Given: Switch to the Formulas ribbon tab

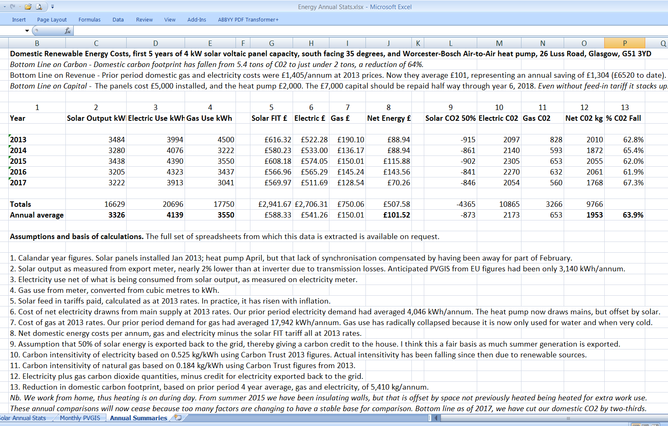Looking at the screenshot, I should coord(89,19).
